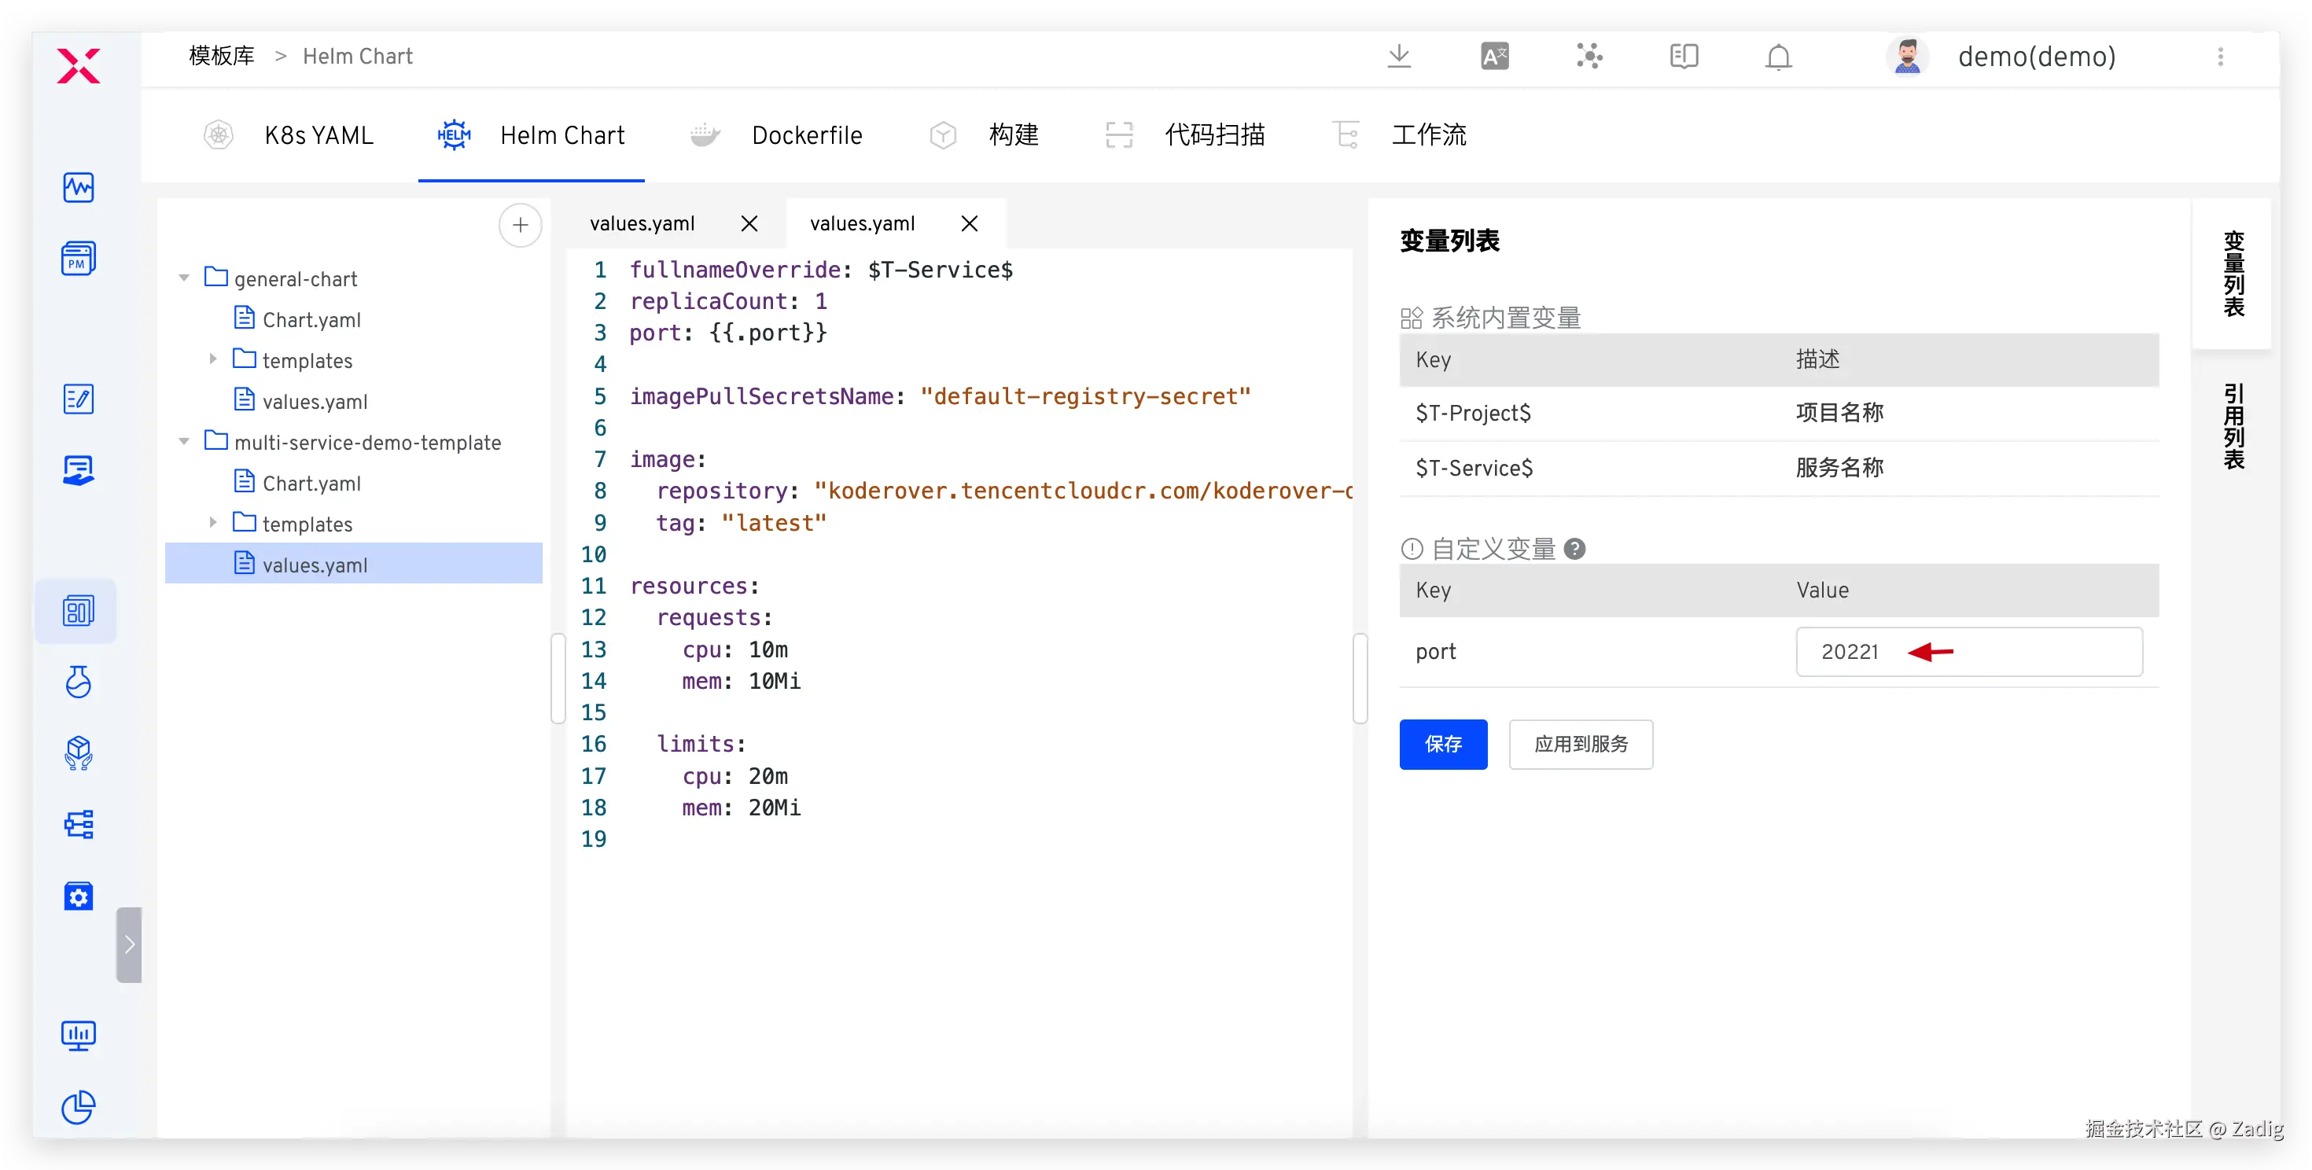The image size is (2312, 1170).
Task: Expand templates under general-chart
Action: [x=212, y=359]
